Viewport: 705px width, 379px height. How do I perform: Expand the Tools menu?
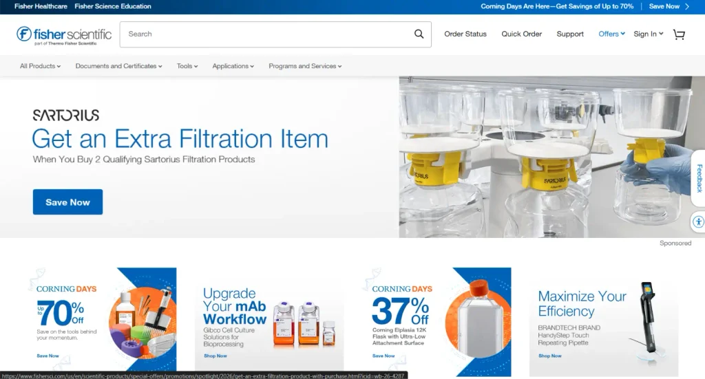(x=187, y=66)
